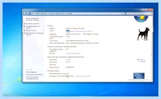Click the product ID number
The height and width of the screenshot is (99, 161).
coord(66,76)
